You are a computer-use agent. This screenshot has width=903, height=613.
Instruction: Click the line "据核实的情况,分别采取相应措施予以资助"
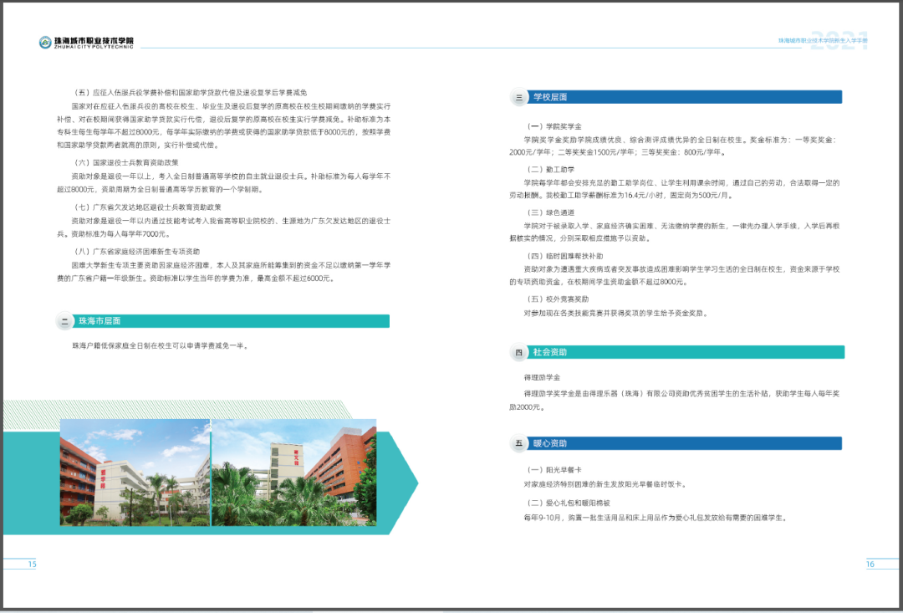pyautogui.click(x=580, y=238)
